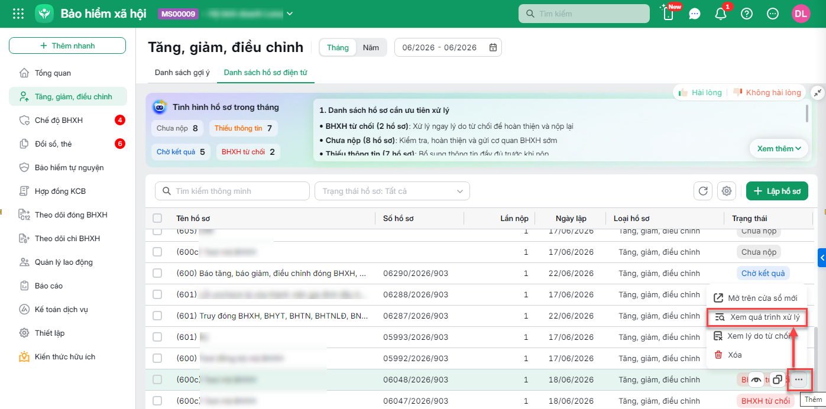Viewport: 826px width, 409px height.
Task: Open table settings gear icon
Action: pyautogui.click(x=727, y=191)
